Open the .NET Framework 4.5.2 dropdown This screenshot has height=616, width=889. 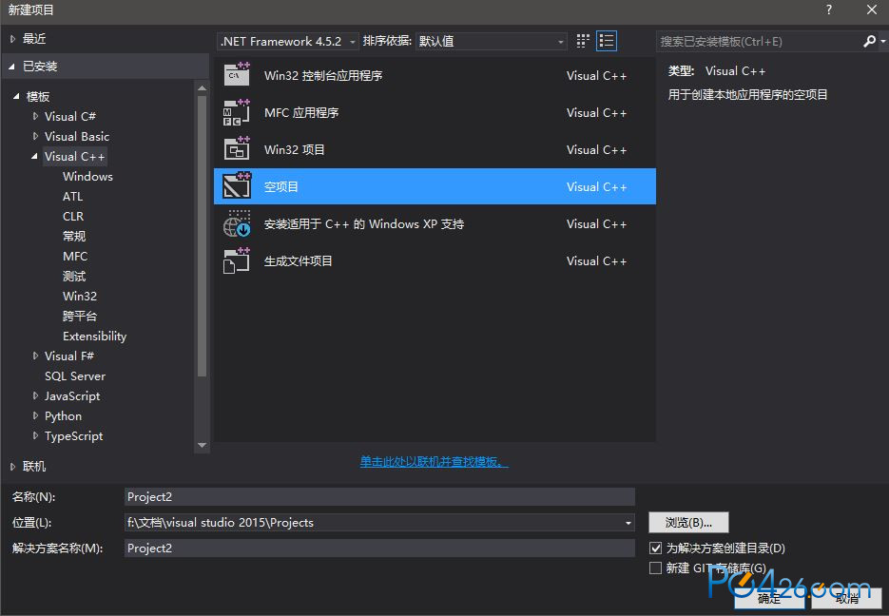click(x=288, y=42)
